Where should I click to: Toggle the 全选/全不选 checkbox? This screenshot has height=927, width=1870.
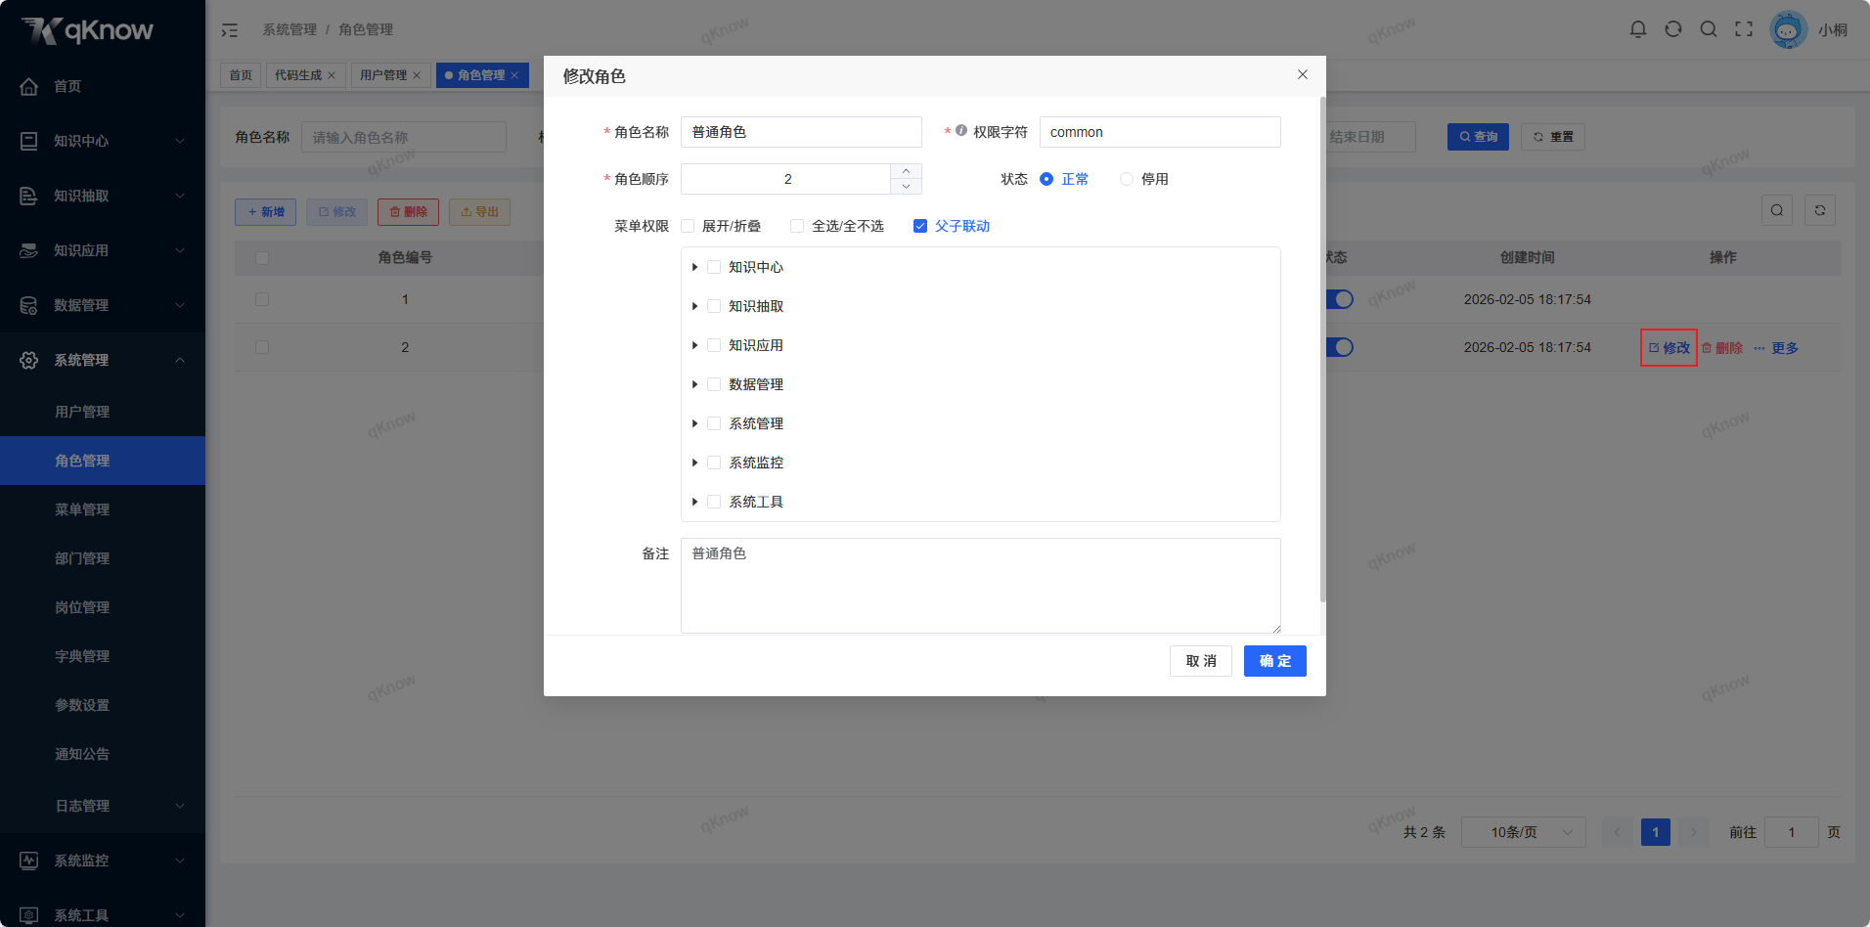pyautogui.click(x=797, y=226)
